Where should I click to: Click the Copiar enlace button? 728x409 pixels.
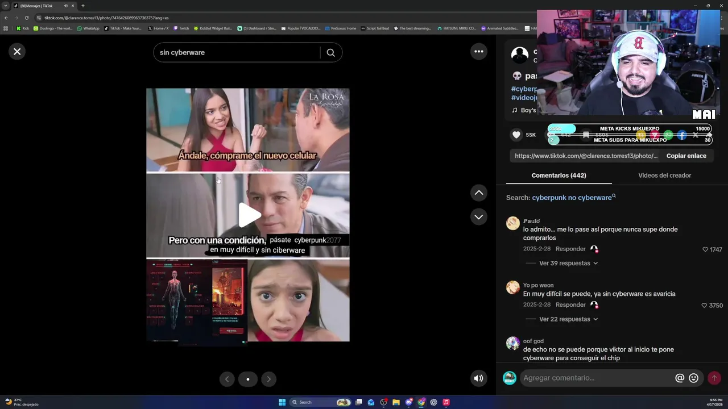[x=686, y=156]
